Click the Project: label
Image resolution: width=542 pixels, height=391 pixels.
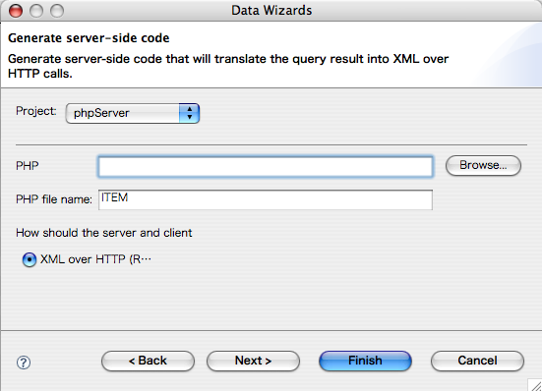click(36, 111)
